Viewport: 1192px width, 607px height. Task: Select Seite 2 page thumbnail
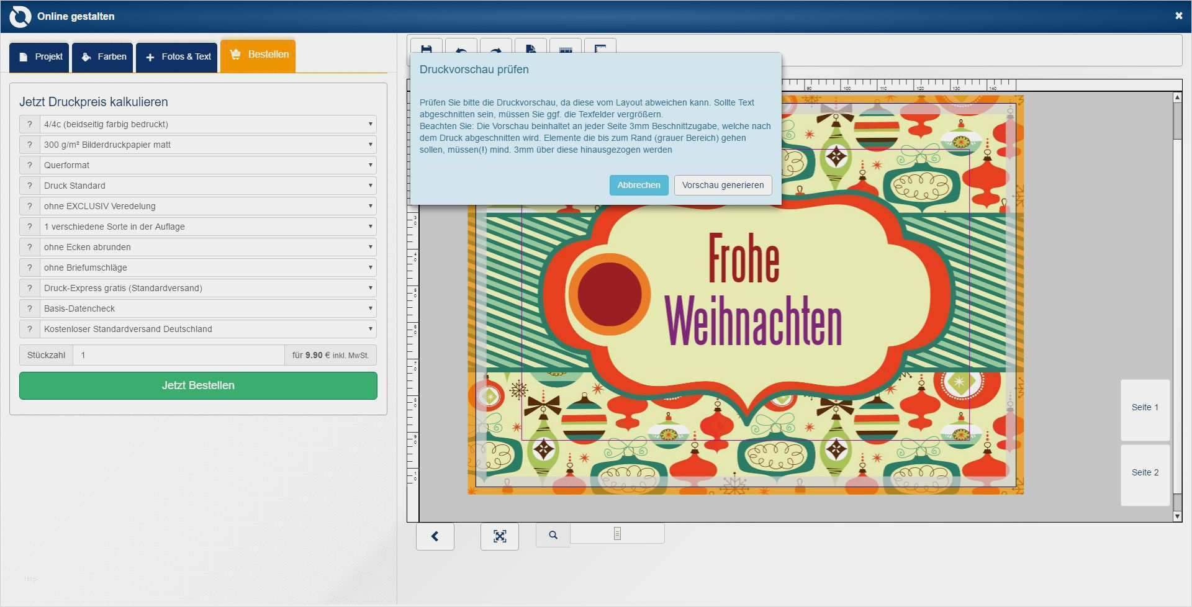click(1144, 472)
